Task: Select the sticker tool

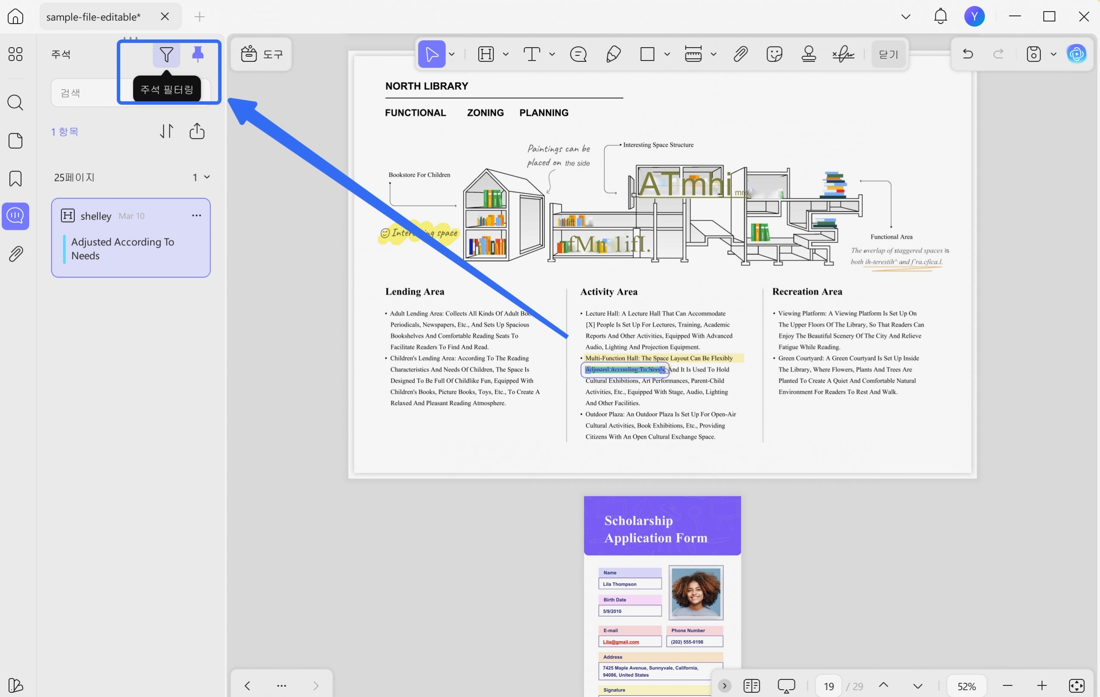Action: (x=774, y=54)
